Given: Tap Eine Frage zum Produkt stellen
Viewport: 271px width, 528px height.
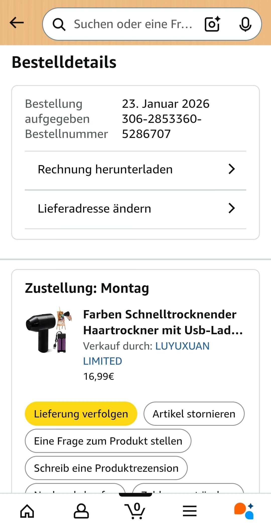Looking at the screenshot, I should tap(108, 441).
